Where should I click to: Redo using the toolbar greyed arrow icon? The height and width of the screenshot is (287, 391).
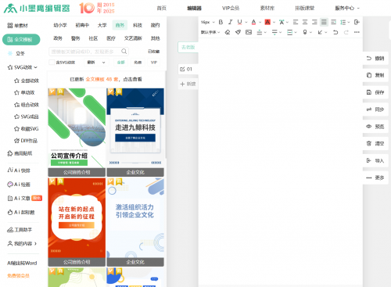pos(346,32)
